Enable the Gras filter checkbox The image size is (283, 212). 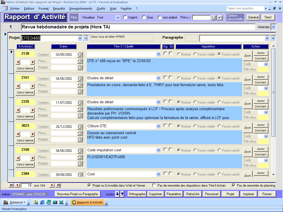click(x=144, y=17)
